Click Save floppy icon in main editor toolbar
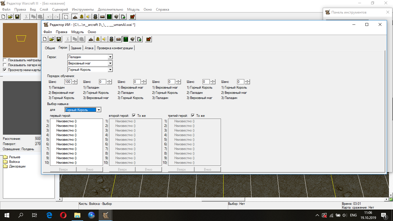 point(17,17)
